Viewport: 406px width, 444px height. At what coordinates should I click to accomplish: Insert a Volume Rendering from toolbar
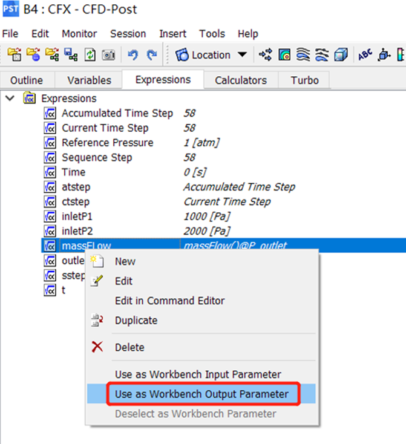coord(341,54)
